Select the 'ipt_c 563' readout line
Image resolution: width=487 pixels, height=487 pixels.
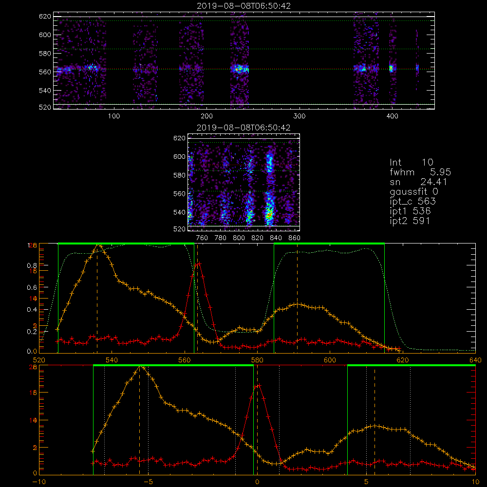[413, 202]
